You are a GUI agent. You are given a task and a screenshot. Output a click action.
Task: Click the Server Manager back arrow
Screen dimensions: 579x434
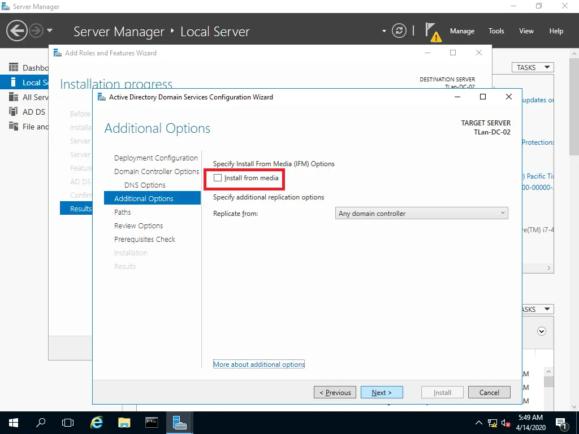[x=16, y=31]
